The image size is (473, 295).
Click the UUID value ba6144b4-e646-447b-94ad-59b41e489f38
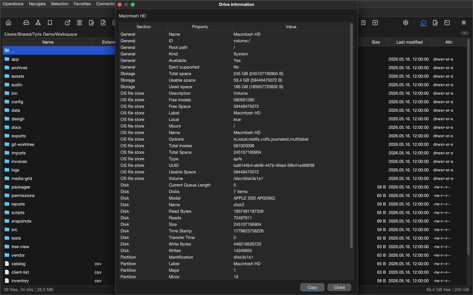pyautogui.click(x=274, y=165)
